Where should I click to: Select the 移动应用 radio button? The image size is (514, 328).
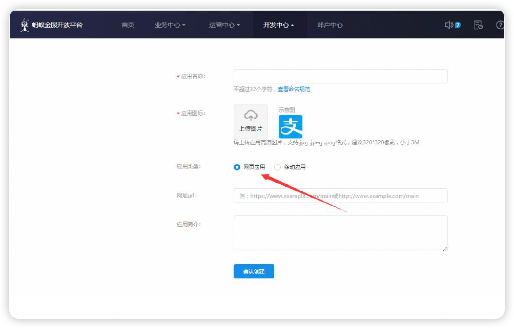[x=277, y=167]
